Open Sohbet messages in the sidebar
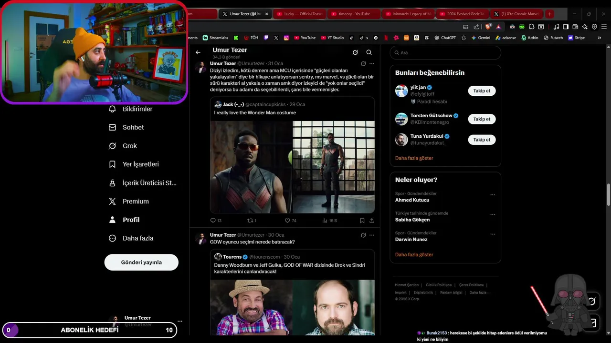This screenshot has width=611, height=343. (x=126, y=127)
